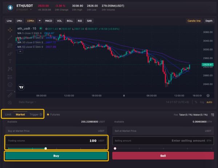Select the 15Min interval
Screen dimensions: 218x168
(x=31, y=21)
